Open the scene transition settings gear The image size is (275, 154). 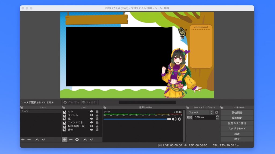tap(217, 112)
